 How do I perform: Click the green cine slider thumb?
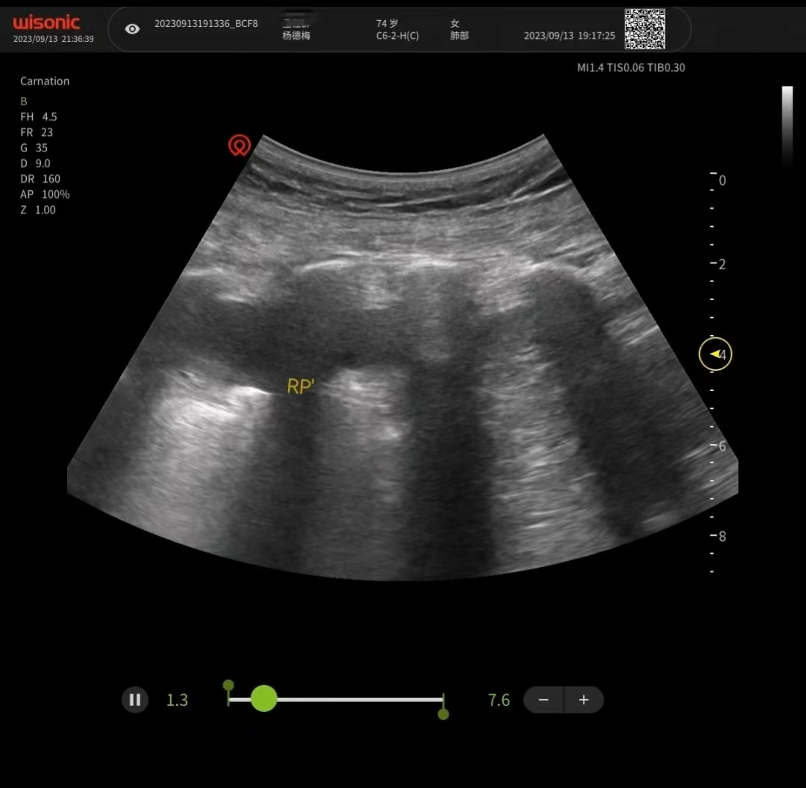263,698
